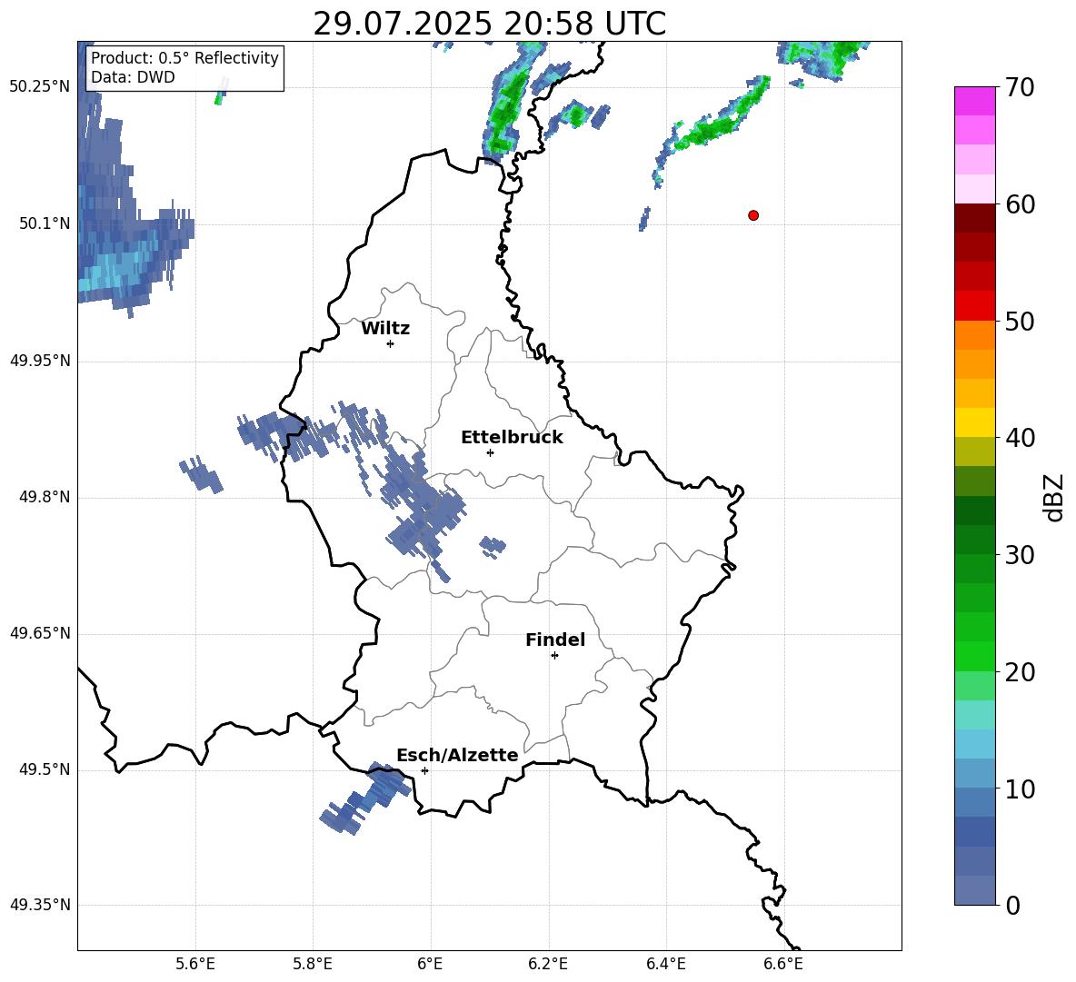
Task: Click the 30 label on colorbar
Action: [x=1019, y=555]
